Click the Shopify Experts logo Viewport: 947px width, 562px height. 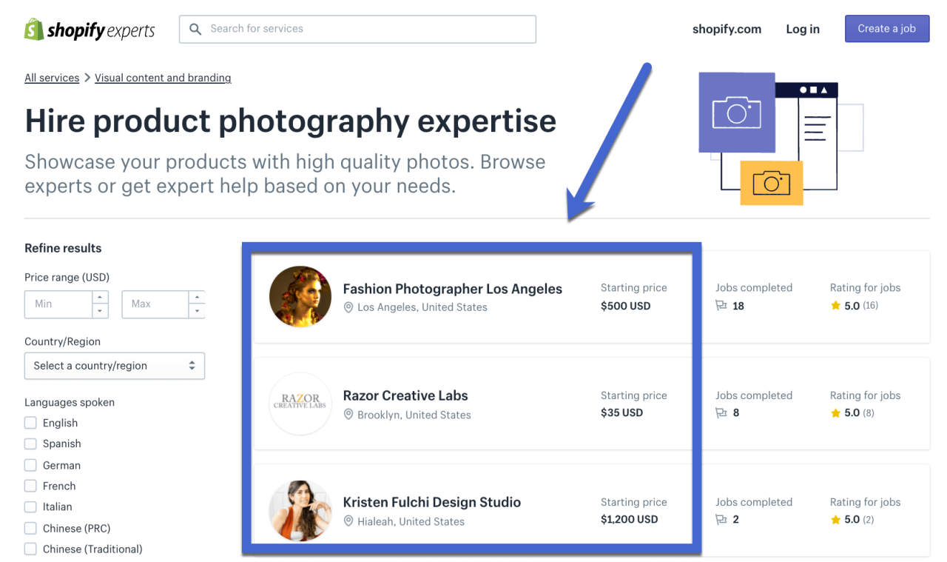click(x=90, y=30)
